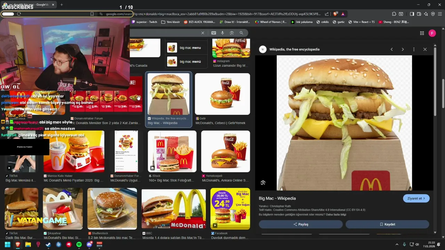
Task: Click the Big Mac - Wikipedia title
Action: (x=277, y=198)
